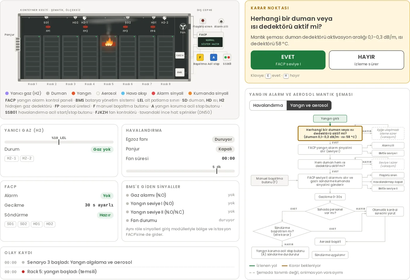Click the Hazır söndürme status badge
The height and width of the screenshot is (280, 410).
[105, 215]
